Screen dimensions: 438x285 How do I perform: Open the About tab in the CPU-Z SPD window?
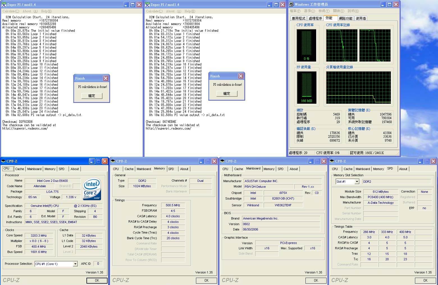tap(403, 169)
